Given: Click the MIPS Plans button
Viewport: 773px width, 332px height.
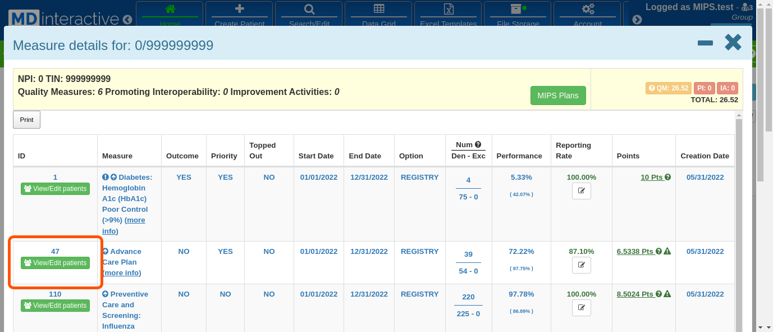Looking at the screenshot, I should coord(557,95).
